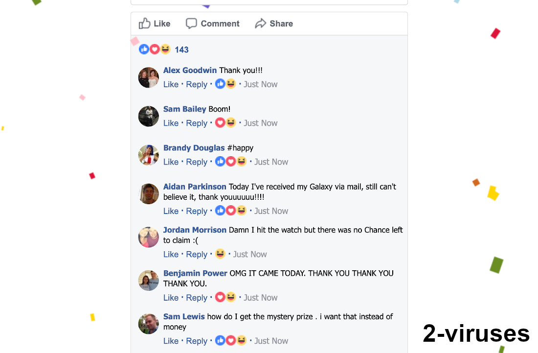Click the 143 reactions count
The image size is (538, 353).
click(x=181, y=49)
